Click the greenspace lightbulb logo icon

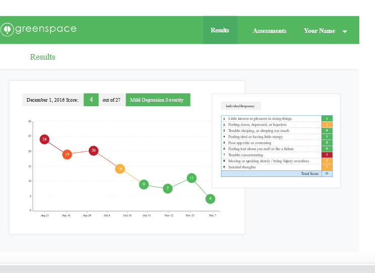pos(7,29)
